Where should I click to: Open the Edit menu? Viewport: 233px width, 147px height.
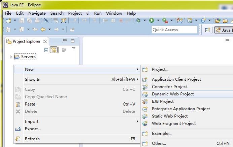click(x=20, y=13)
